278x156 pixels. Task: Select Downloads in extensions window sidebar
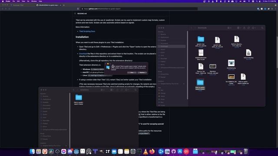pos(46,108)
